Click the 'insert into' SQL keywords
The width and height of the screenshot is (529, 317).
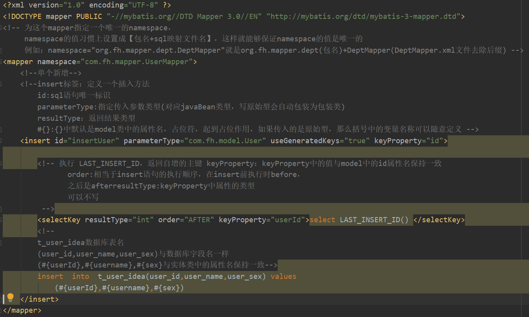tap(63, 276)
